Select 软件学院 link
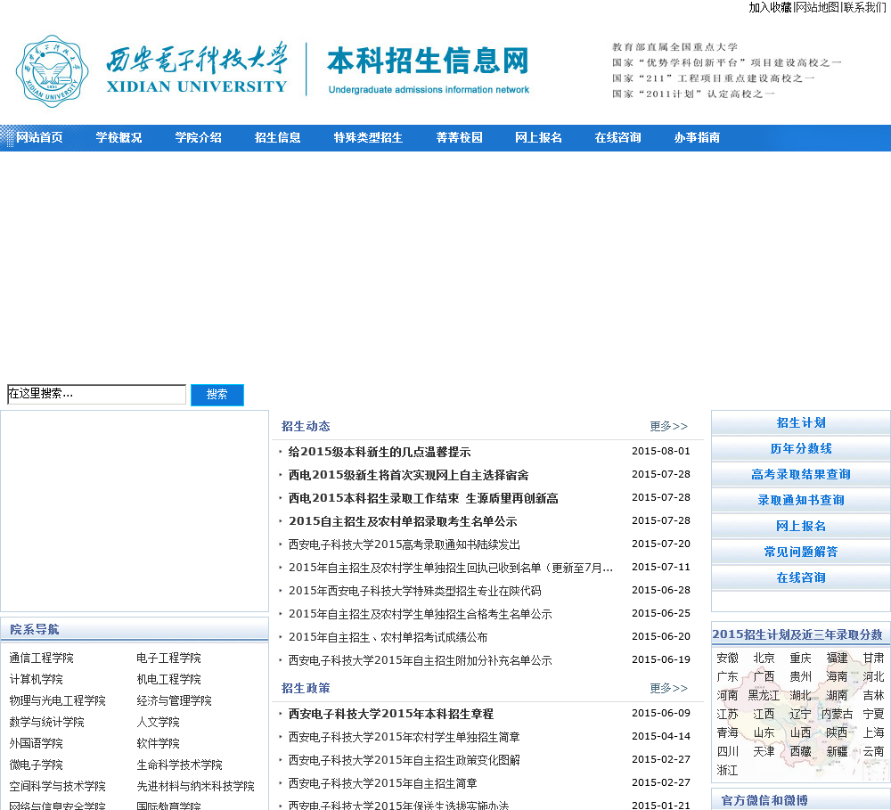Image resolution: width=891 pixels, height=810 pixels. (x=158, y=743)
